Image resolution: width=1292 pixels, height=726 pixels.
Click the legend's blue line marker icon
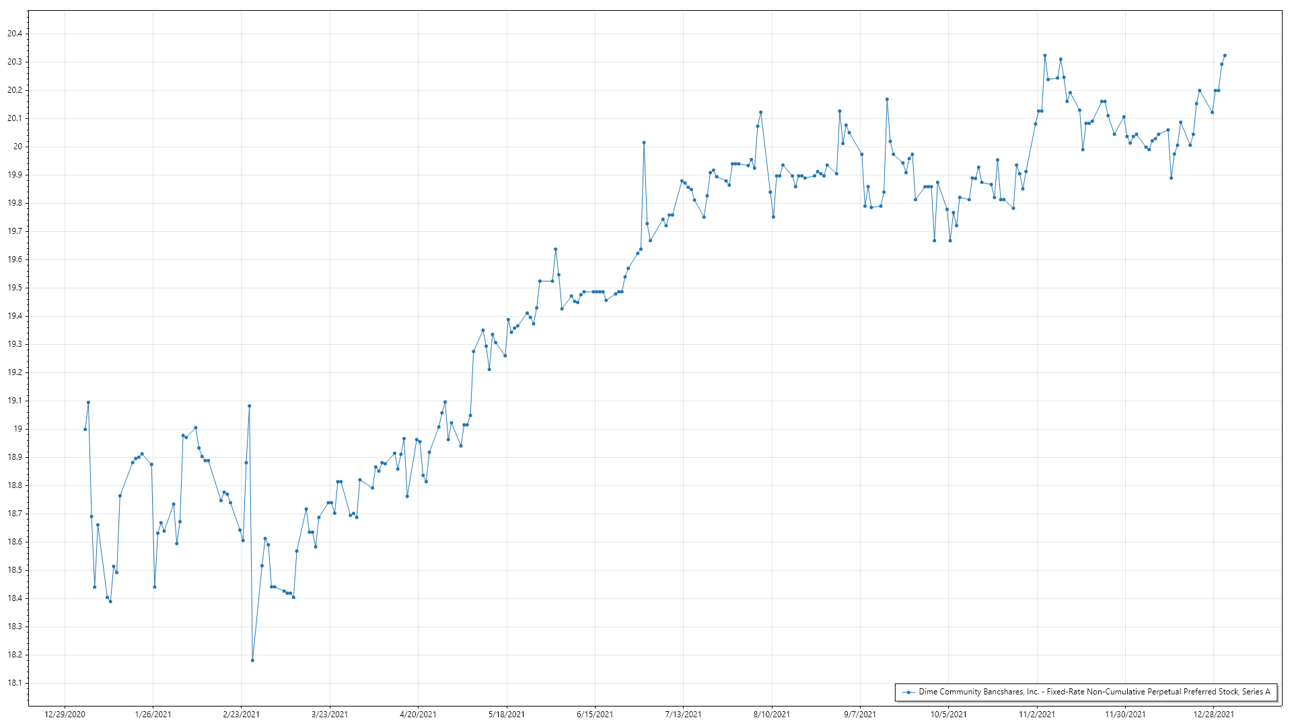(909, 692)
